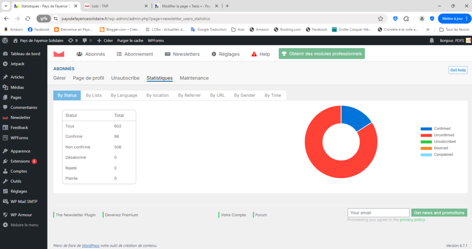Toggle Confirmed series in chart legend
The height and width of the screenshot is (249, 472).
click(x=426, y=129)
